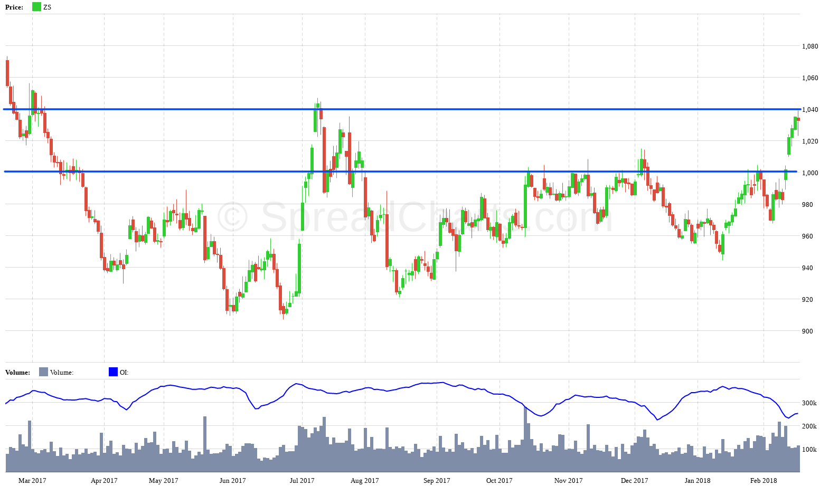This screenshot has width=829, height=495.
Task: Click the 900 price axis label
Action: [807, 331]
